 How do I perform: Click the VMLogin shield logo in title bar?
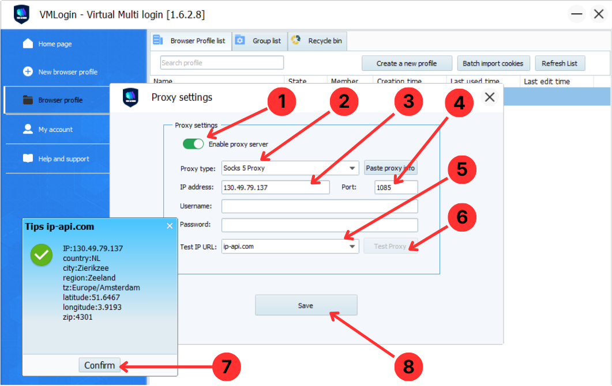[21, 14]
